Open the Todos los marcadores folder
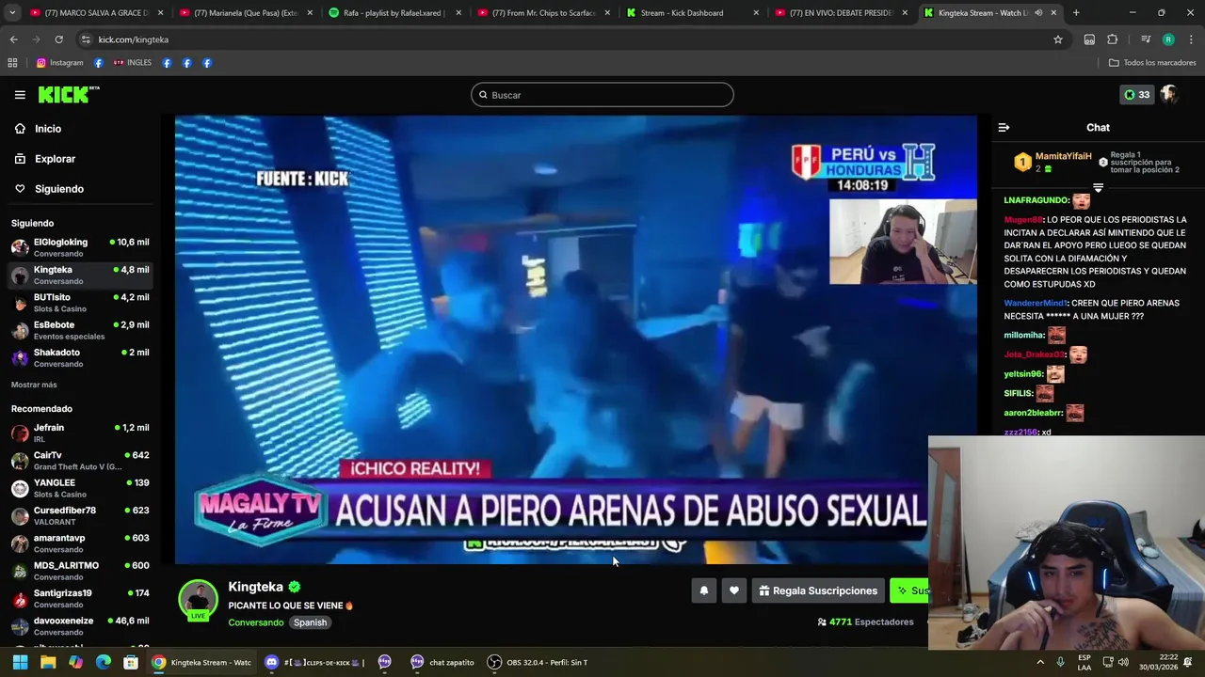 pos(1152,63)
